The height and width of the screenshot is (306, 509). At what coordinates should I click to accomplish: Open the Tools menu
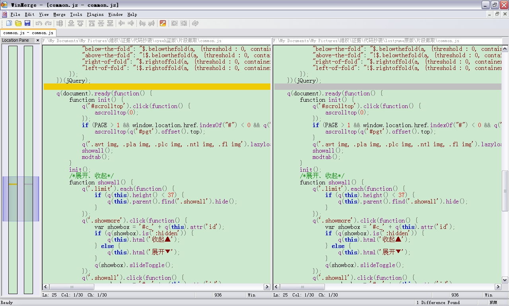pyautogui.click(x=76, y=14)
